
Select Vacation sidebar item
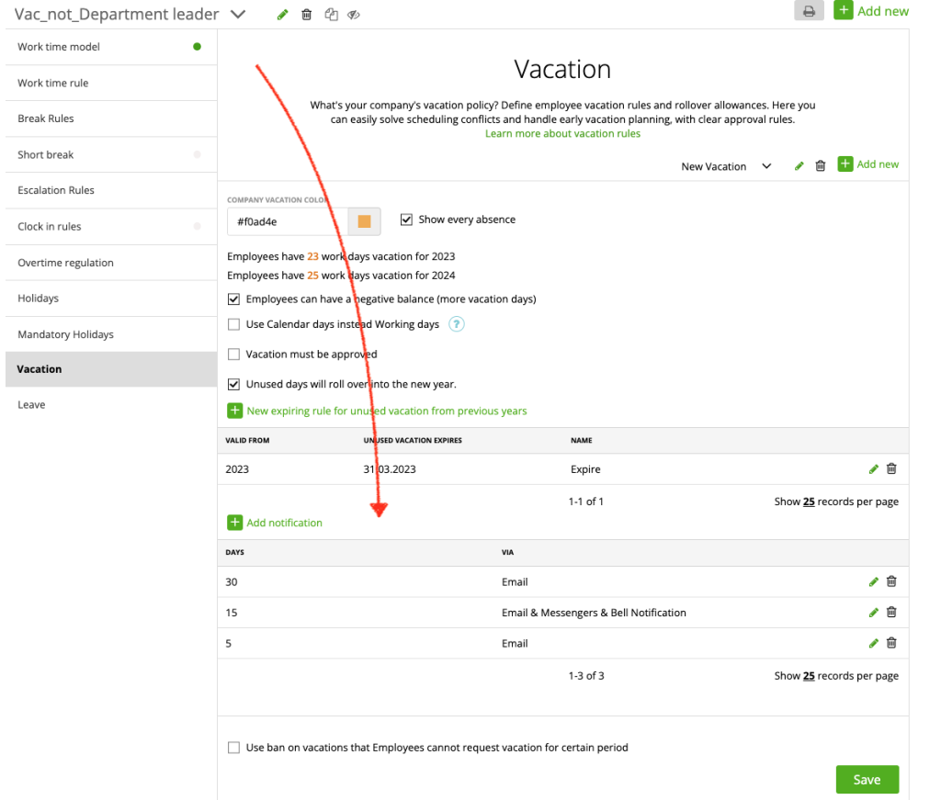point(111,369)
